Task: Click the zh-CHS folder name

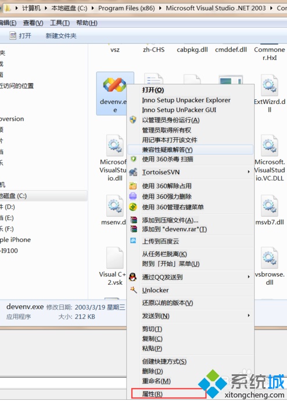Action: tap(153, 49)
